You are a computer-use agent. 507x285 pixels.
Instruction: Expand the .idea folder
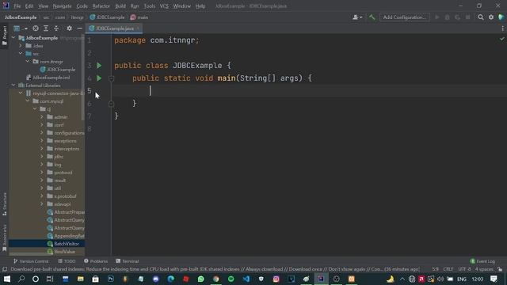21,46
